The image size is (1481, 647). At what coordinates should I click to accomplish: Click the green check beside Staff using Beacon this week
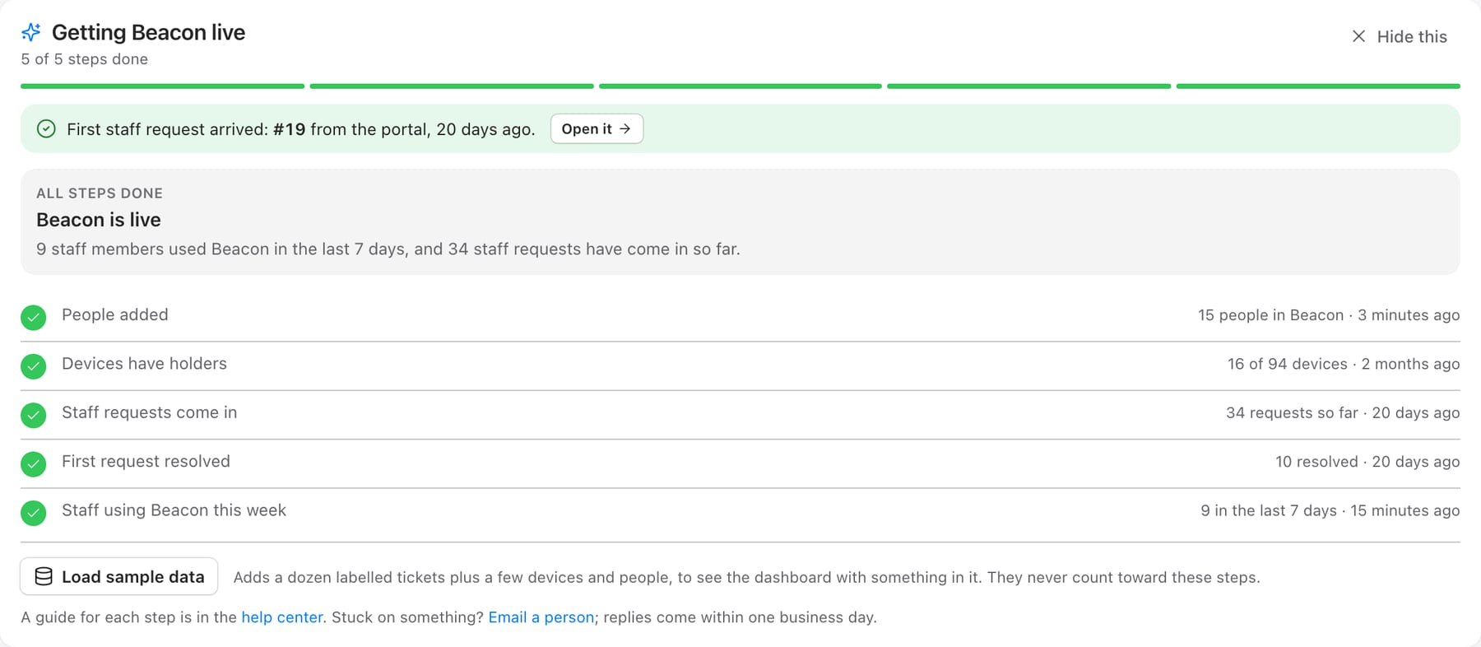pos(34,513)
